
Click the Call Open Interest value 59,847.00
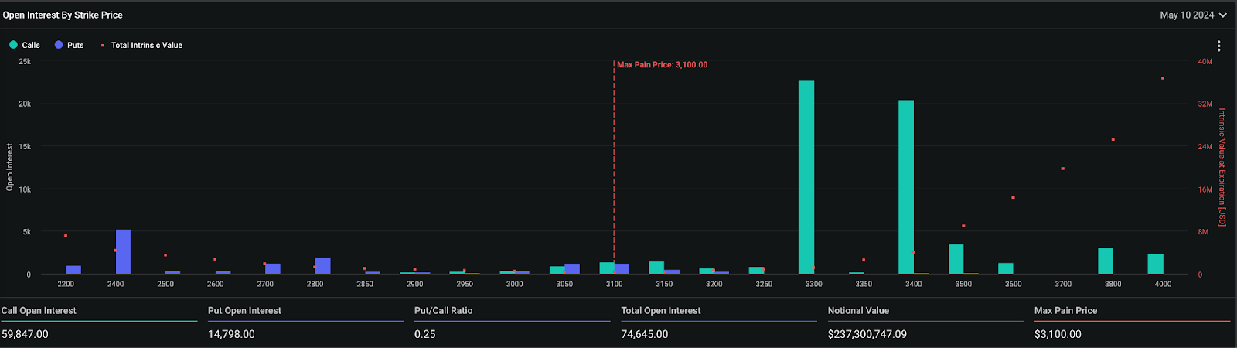coord(25,334)
